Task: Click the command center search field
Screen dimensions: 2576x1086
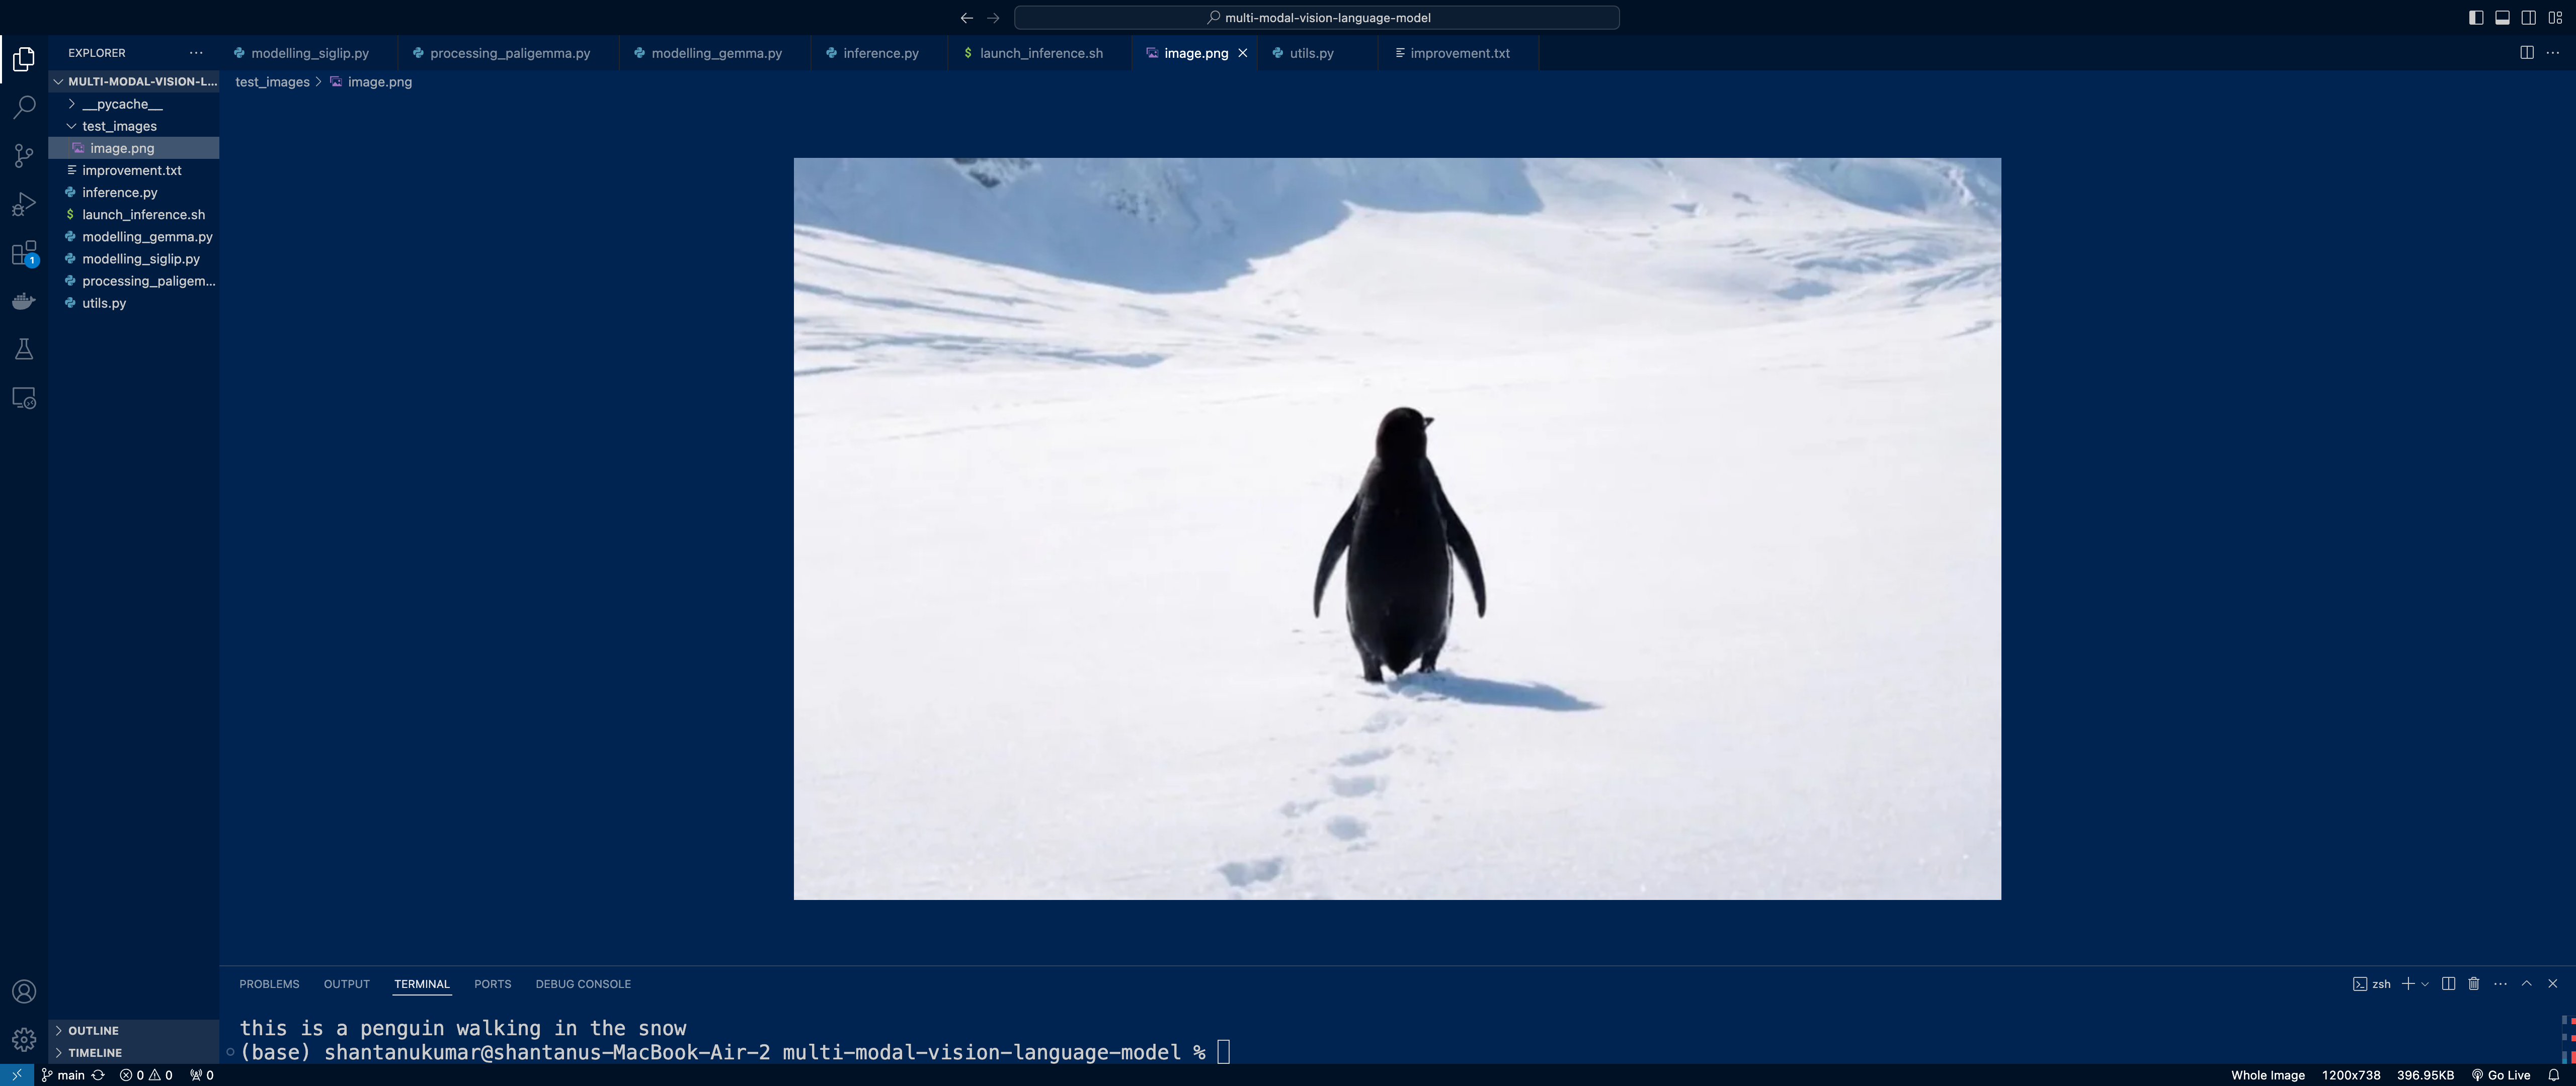Action: (1316, 18)
